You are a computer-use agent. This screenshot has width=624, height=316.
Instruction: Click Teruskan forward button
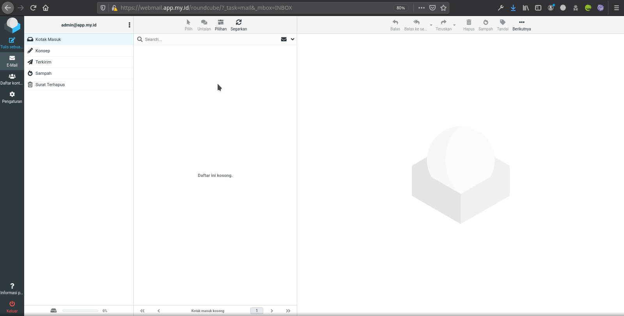tap(443, 25)
